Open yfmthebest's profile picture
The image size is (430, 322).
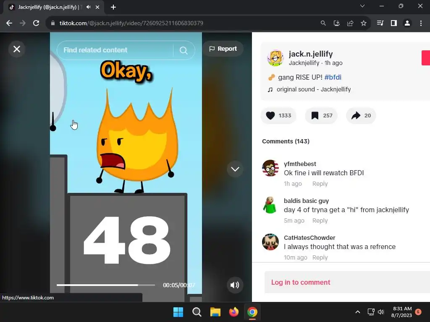pyautogui.click(x=270, y=168)
